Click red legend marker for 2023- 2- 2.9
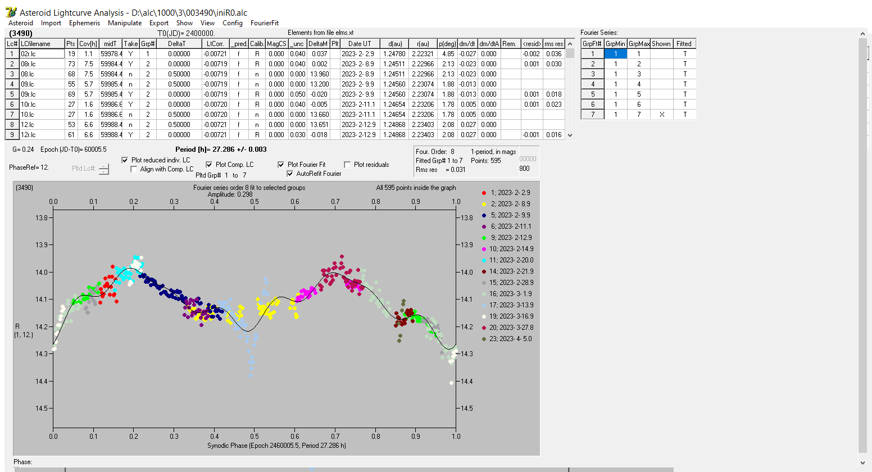Image resolution: width=872 pixels, height=472 pixels. pos(484,193)
